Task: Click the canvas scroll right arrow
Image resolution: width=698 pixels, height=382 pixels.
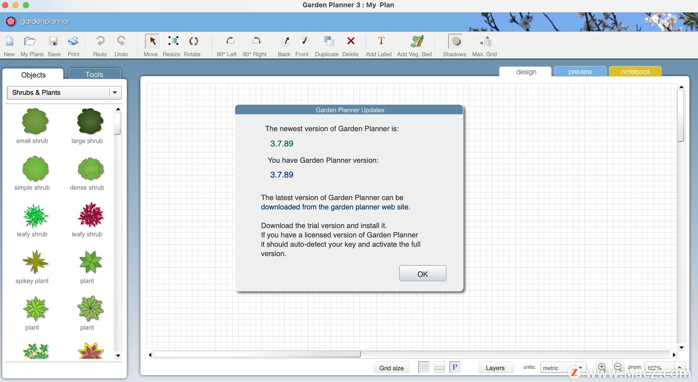Action: click(674, 355)
